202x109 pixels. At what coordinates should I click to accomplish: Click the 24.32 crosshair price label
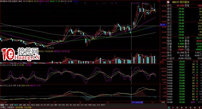pyautogui.click(x=162, y=25)
